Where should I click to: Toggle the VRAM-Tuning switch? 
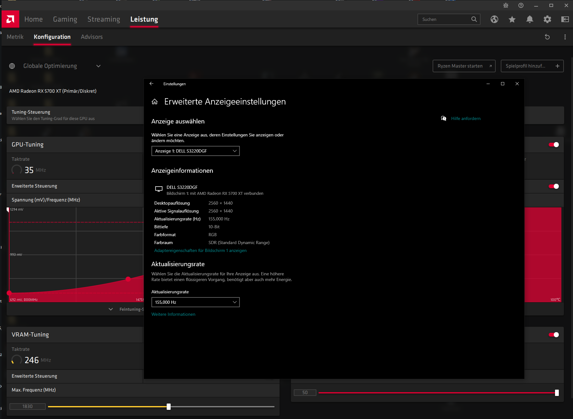tap(554, 335)
